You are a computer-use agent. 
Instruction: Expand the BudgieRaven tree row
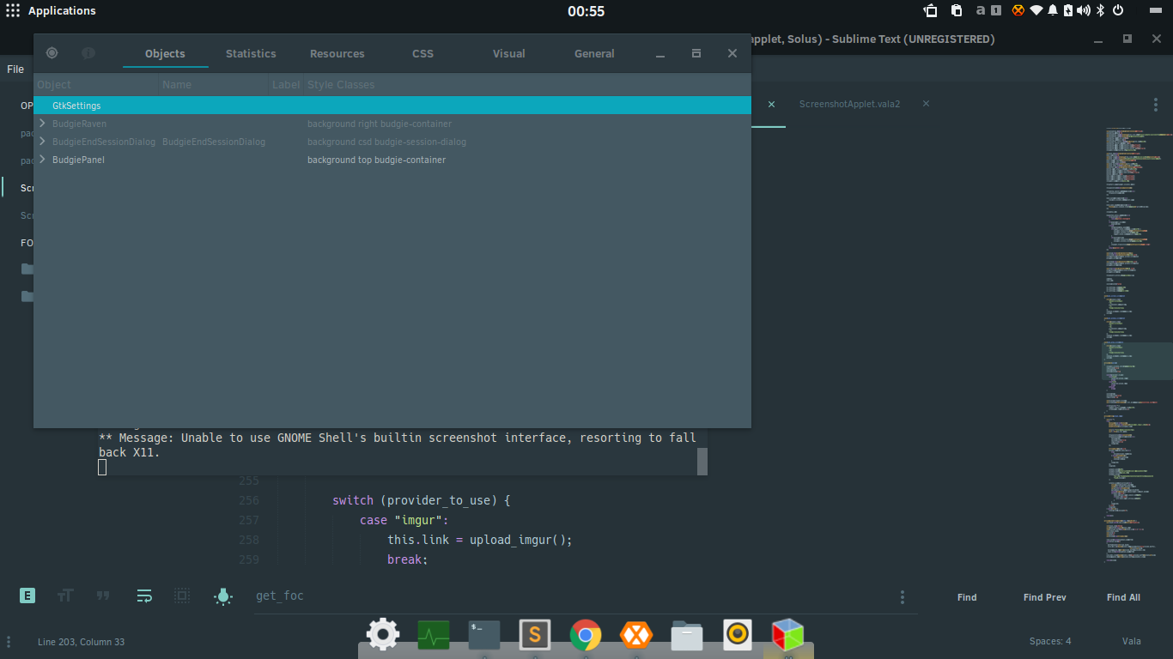[42, 124]
